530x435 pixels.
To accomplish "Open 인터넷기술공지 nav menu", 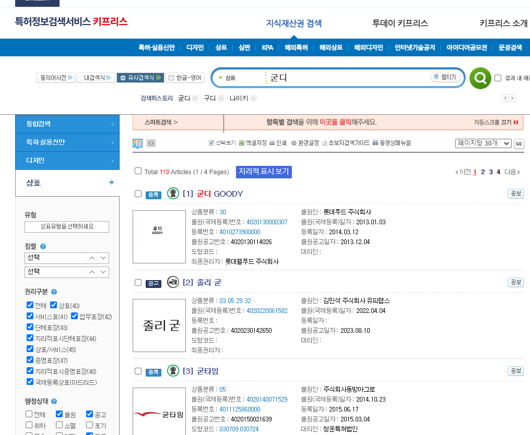I will coord(415,47).
